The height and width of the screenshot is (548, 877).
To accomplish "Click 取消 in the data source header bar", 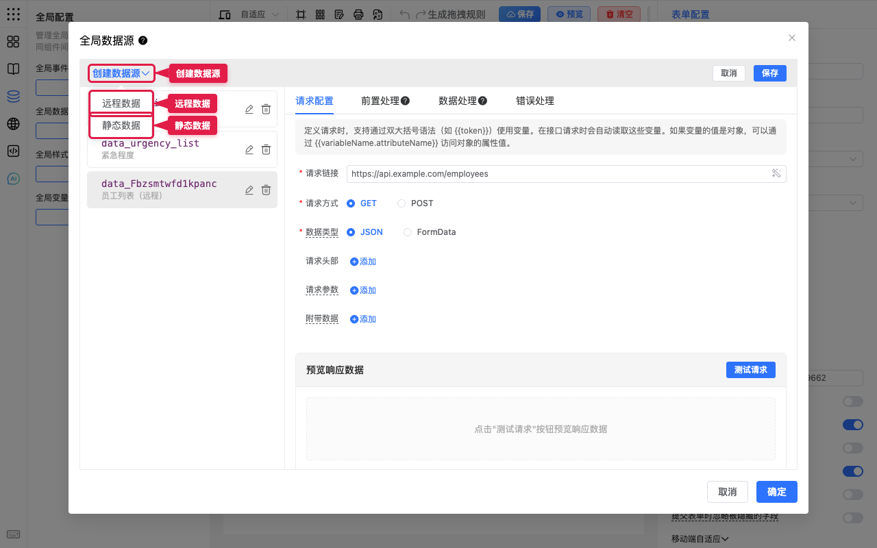I will [x=729, y=73].
